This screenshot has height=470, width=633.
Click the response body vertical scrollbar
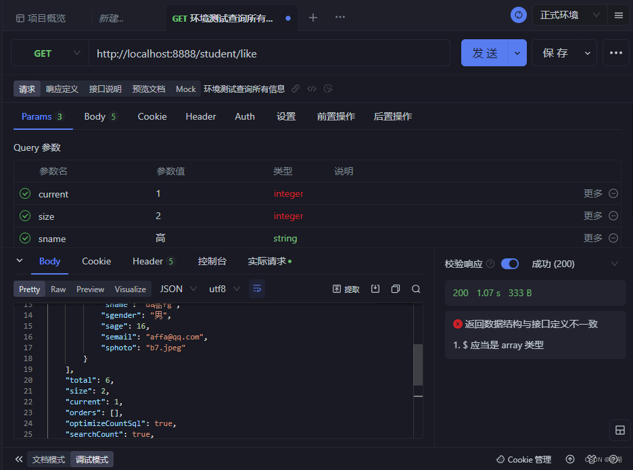click(x=418, y=365)
